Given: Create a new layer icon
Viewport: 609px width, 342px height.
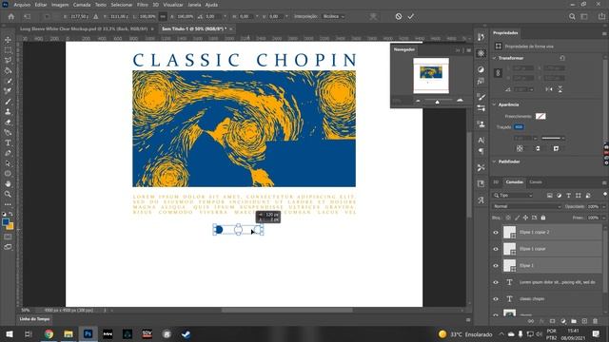Looking at the screenshot, I should pos(584,321).
